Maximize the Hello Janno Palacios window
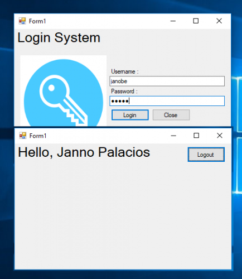Image resolution: width=242 pixels, height=279 pixels. coord(196,136)
